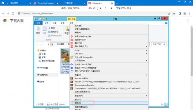
Task: Choose Edit with Notepad++
Action: click(109, 57)
